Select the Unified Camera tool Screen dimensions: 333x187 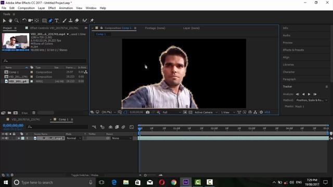(x=30, y=21)
